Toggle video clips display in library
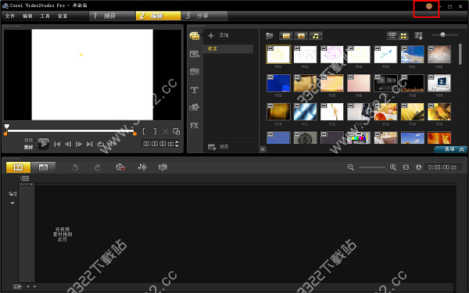 point(286,36)
